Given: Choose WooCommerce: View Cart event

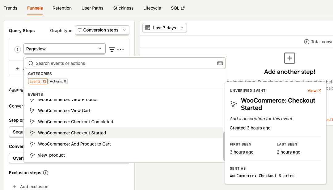Looking at the screenshot, I should (x=124, y=111).
